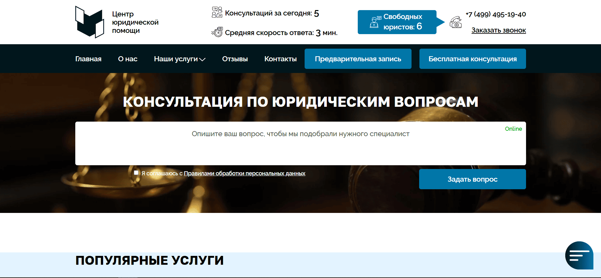Click the stopwatch average response speed icon
Image resolution: width=601 pixels, height=278 pixels.
217,32
